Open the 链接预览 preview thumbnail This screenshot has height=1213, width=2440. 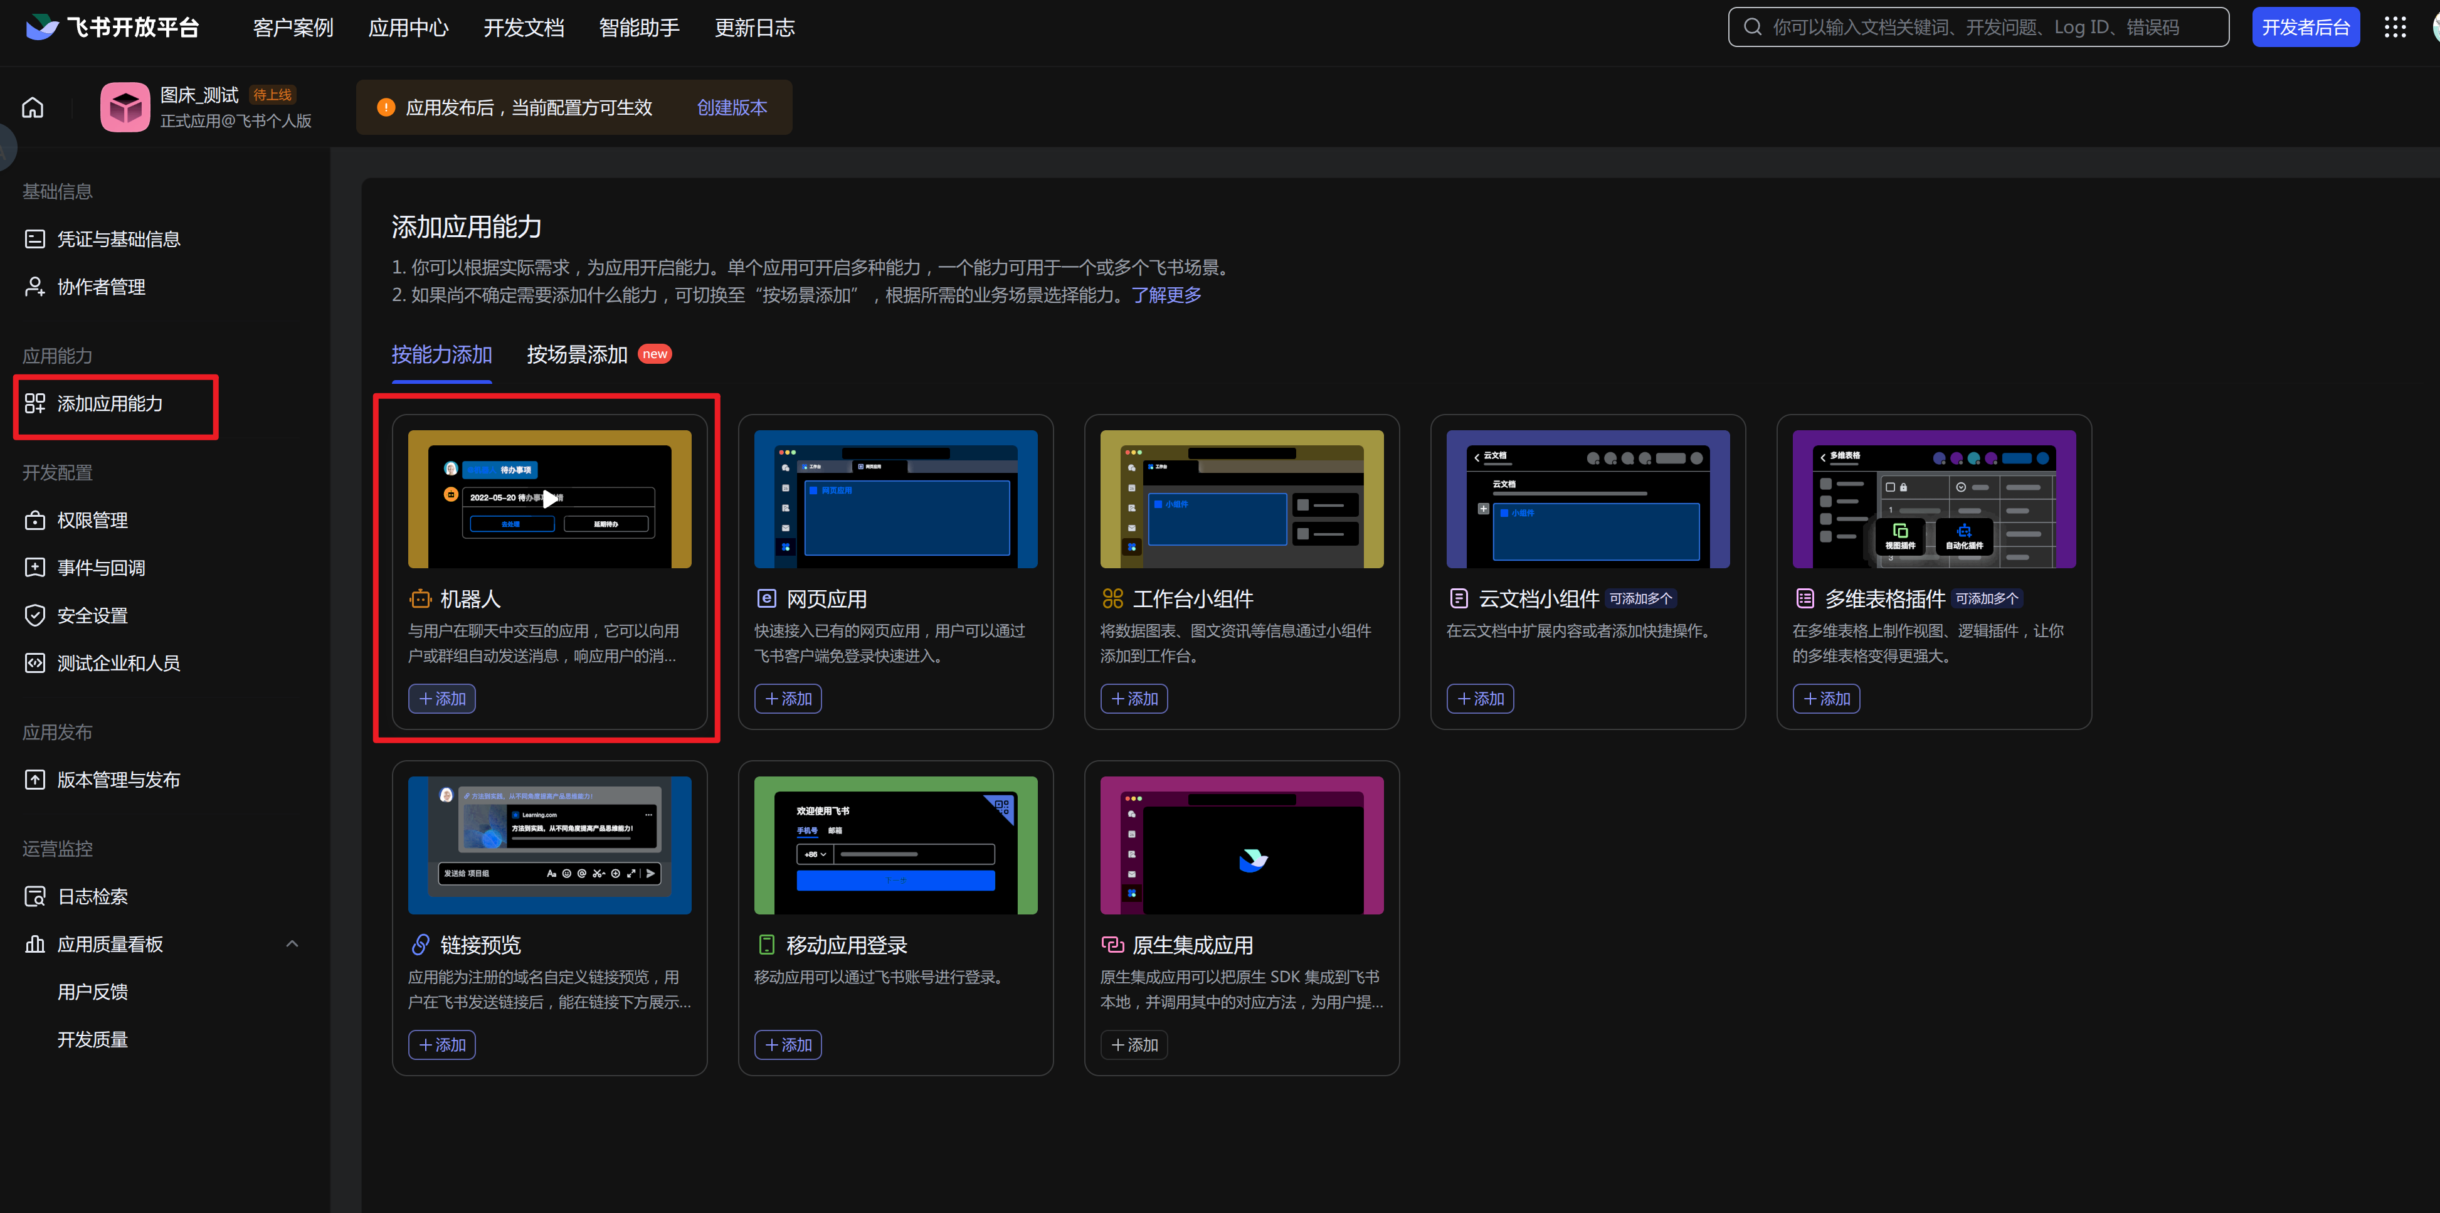pyautogui.click(x=549, y=845)
